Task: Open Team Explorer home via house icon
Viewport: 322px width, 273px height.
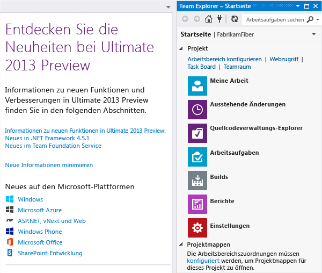Action: pyautogui.click(x=209, y=19)
